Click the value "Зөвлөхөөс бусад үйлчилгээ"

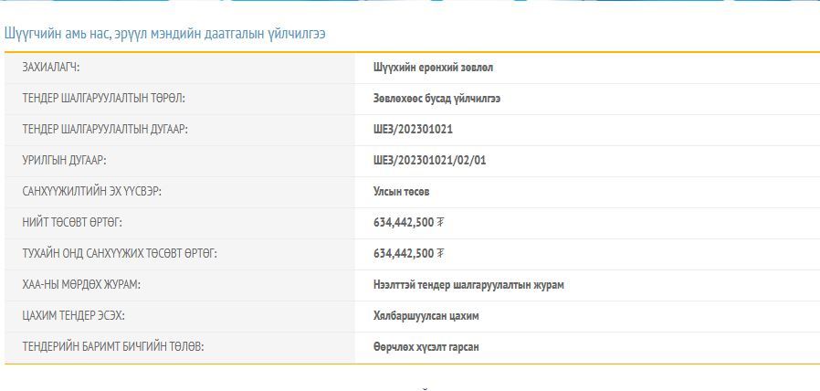click(436, 99)
